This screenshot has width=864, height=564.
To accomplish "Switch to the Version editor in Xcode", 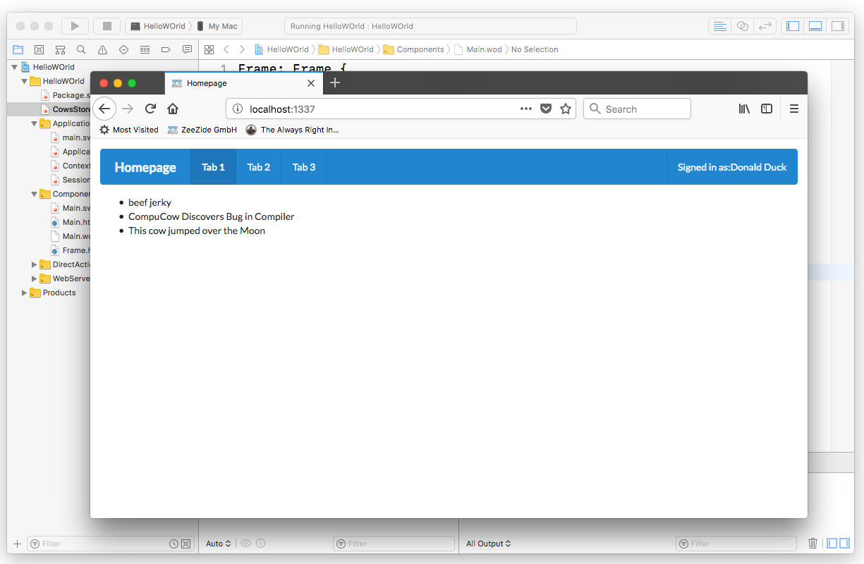I will coord(765,26).
